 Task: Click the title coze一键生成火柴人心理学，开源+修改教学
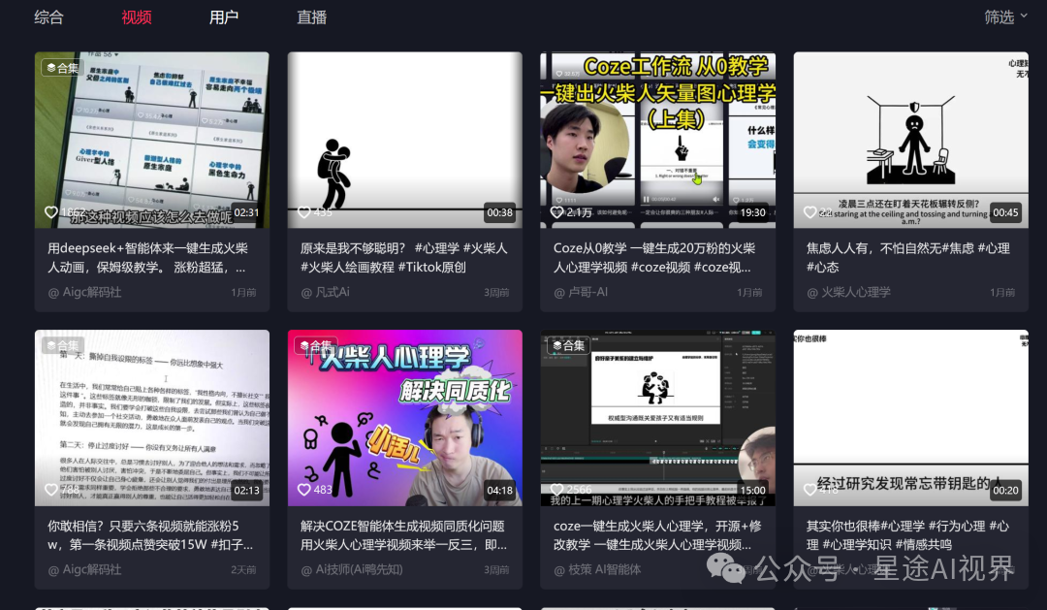(657, 535)
